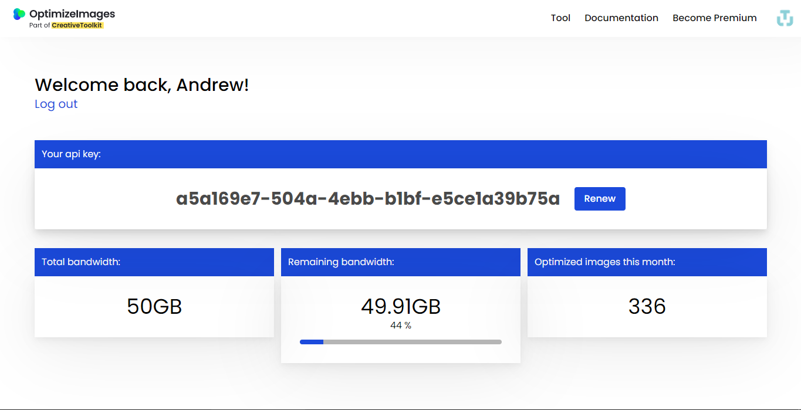Click the 50GB total bandwidth value
This screenshot has width=801, height=410.
[x=154, y=306]
